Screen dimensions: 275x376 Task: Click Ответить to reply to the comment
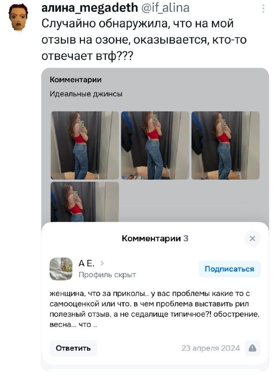click(73, 348)
